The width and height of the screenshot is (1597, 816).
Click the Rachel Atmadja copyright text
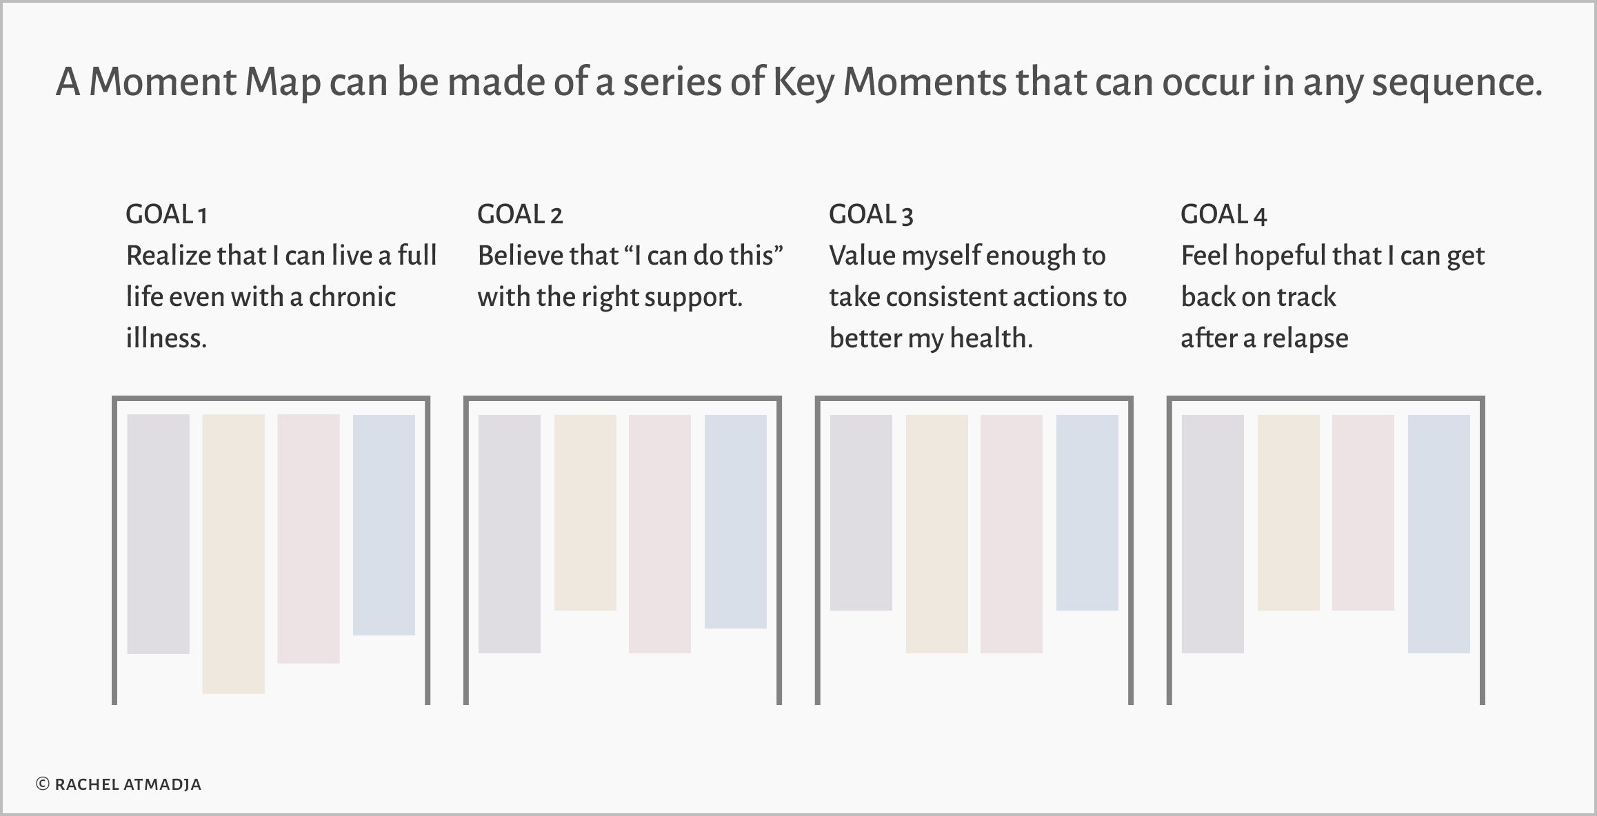click(x=119, y=784)
